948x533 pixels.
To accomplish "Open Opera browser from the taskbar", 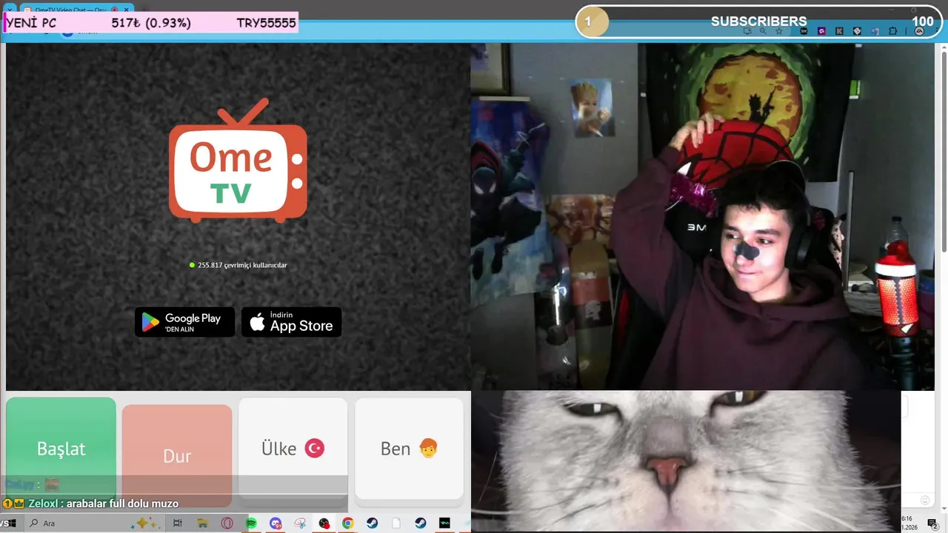I will coord(227,523).
